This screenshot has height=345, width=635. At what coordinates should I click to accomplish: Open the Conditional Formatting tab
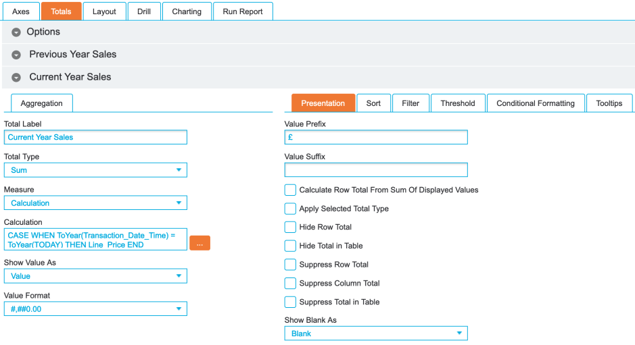coord(535,103)
